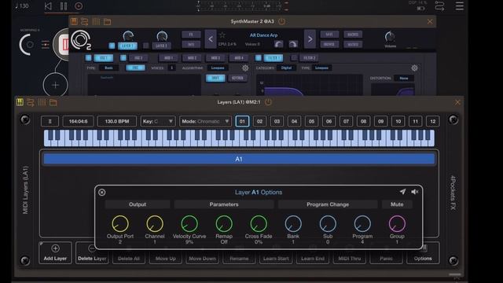Click the SynthMaster Volume knob
Image resolution: width=503 pixels, height=283 pixels.
[390, 37]
